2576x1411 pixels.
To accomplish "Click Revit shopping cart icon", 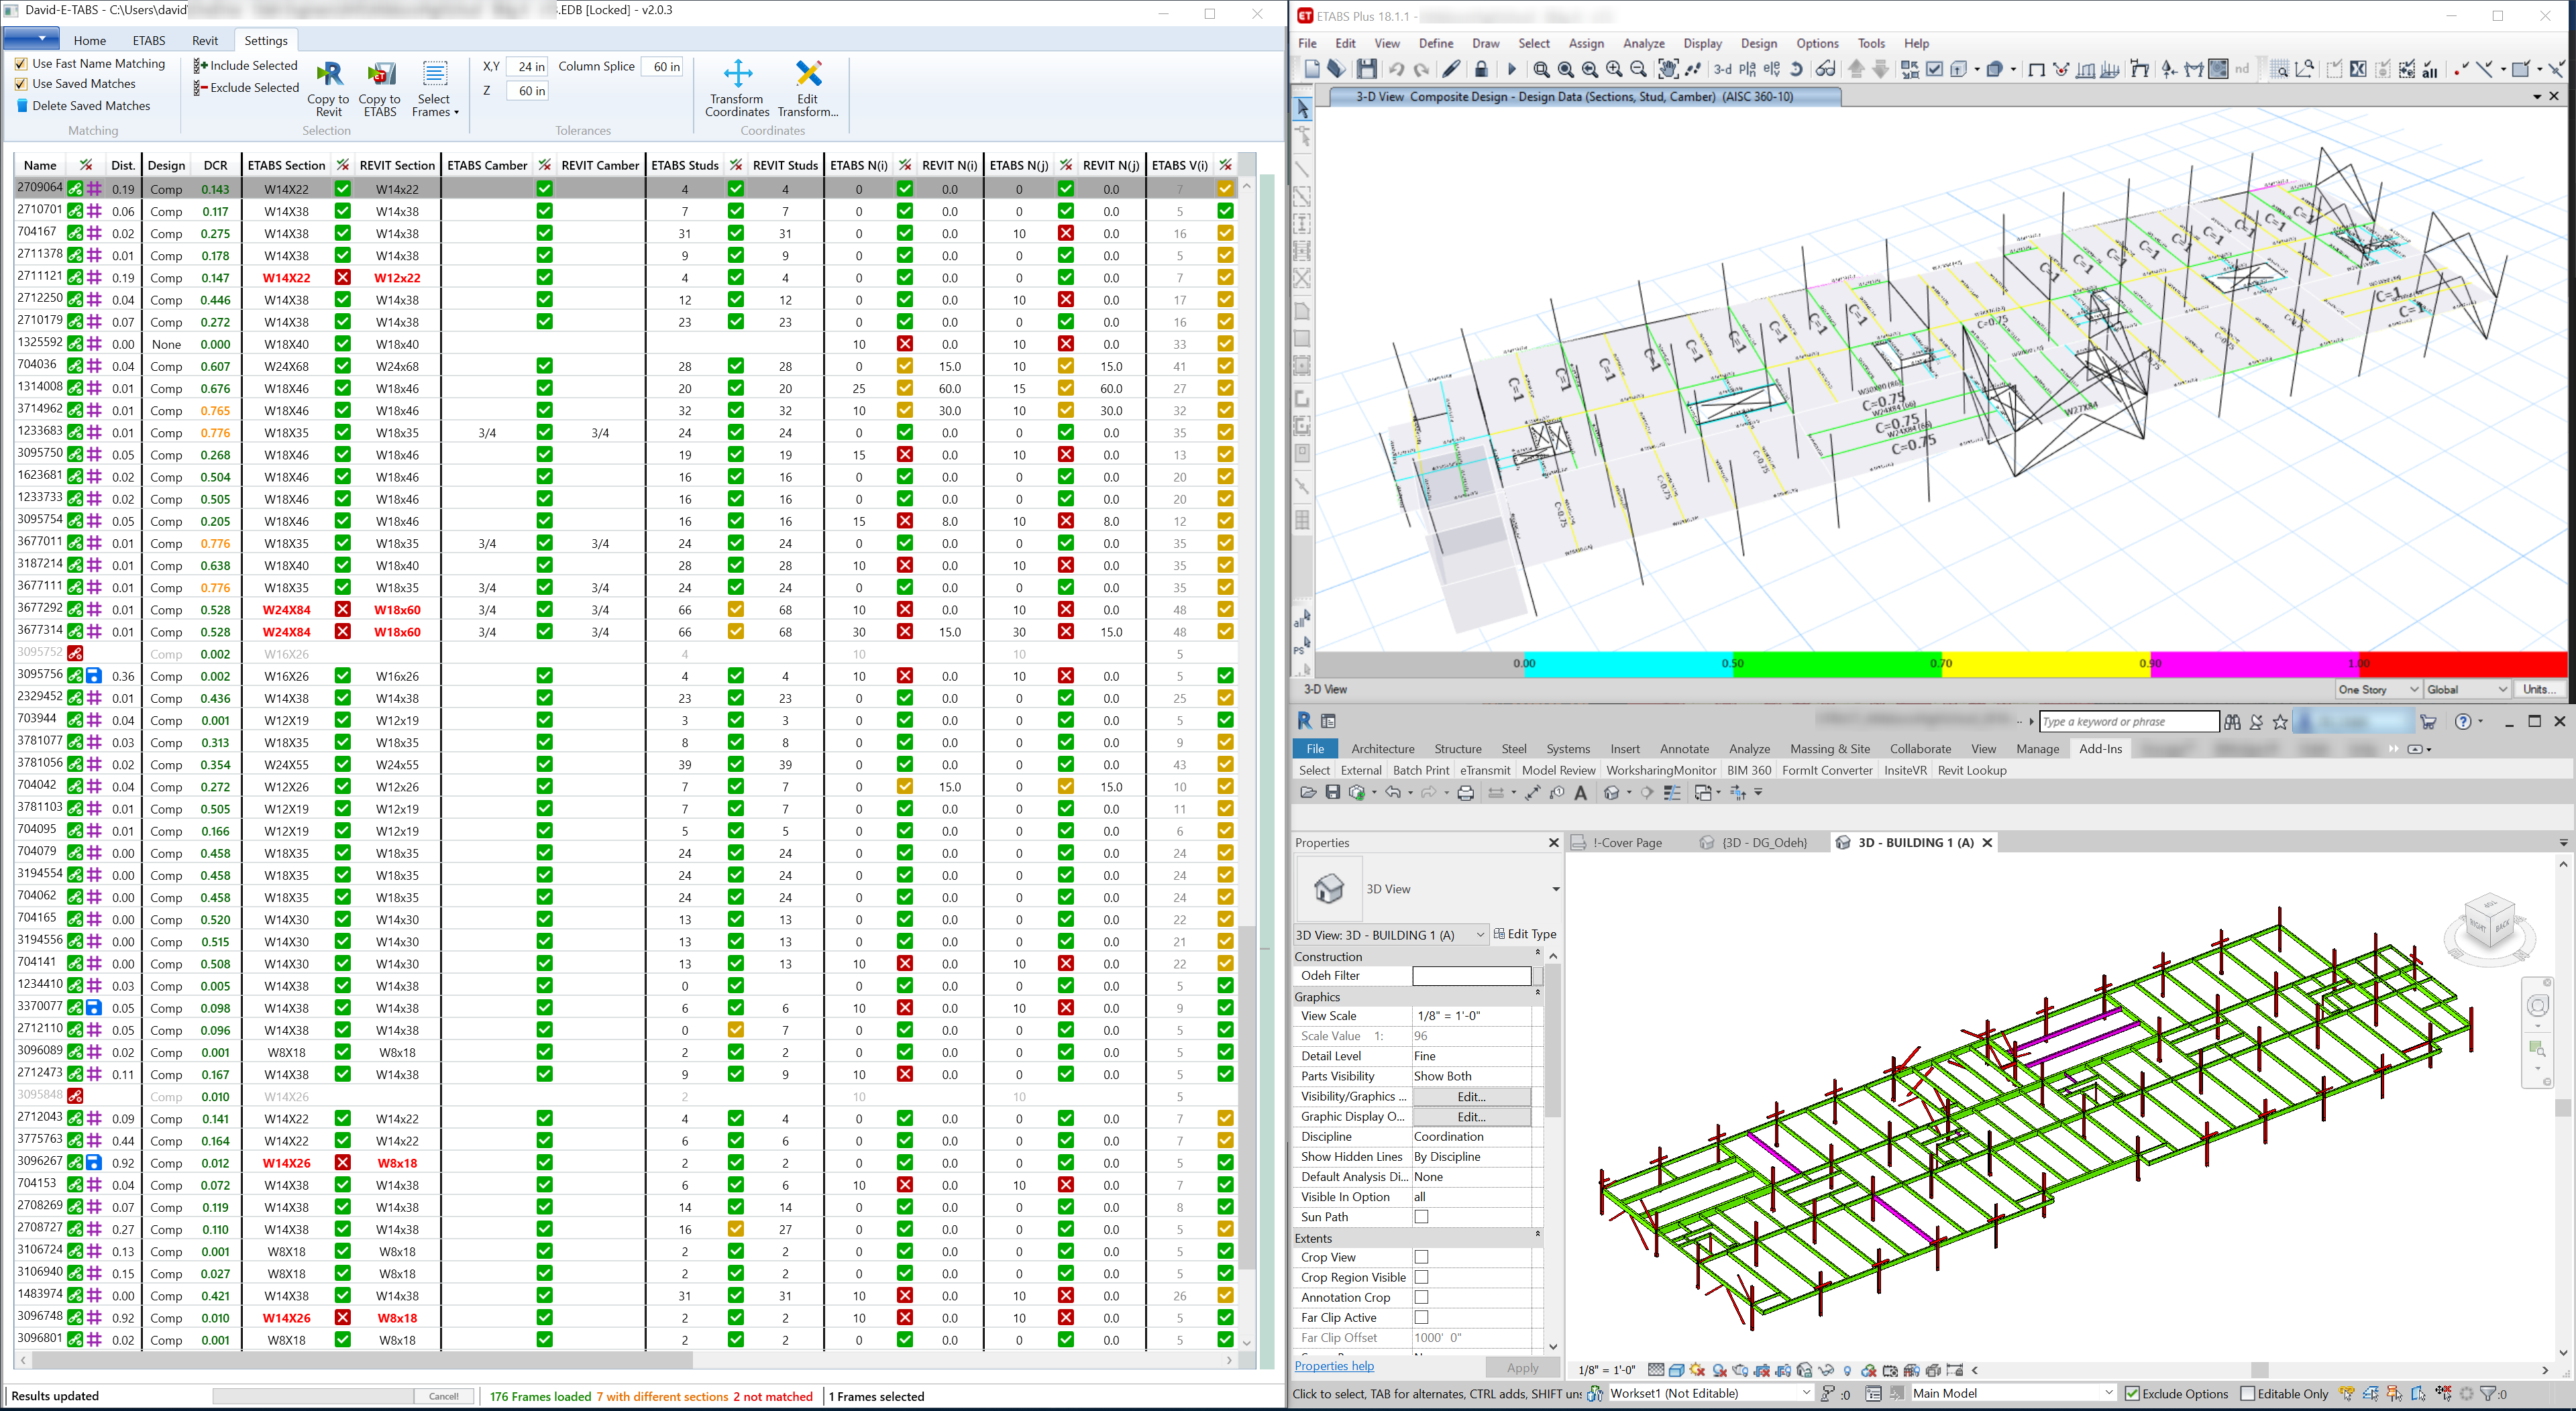I will point(2427,722).
